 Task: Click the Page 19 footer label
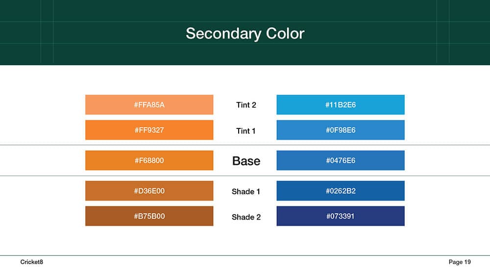tap(460, 262)
